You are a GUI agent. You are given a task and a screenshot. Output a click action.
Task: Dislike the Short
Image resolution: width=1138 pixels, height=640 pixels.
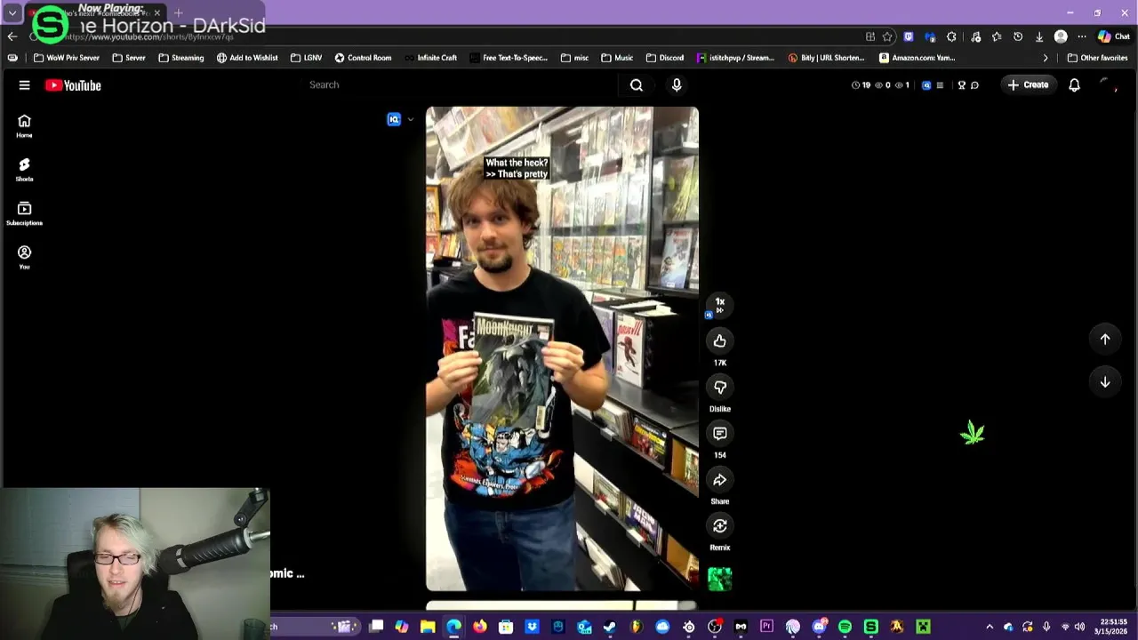(x=720, y=387)
